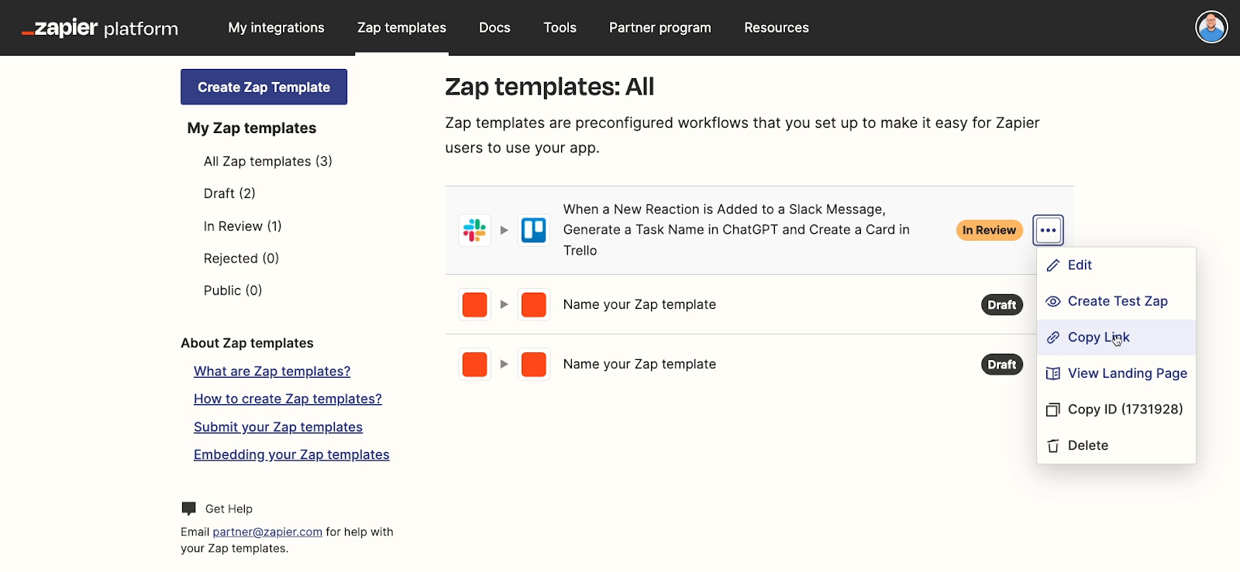Image resolution: width=1240 pixels, height=572 pixels.
Task: Open How to create Zap templates? link
Action: (x=288, y=399)
